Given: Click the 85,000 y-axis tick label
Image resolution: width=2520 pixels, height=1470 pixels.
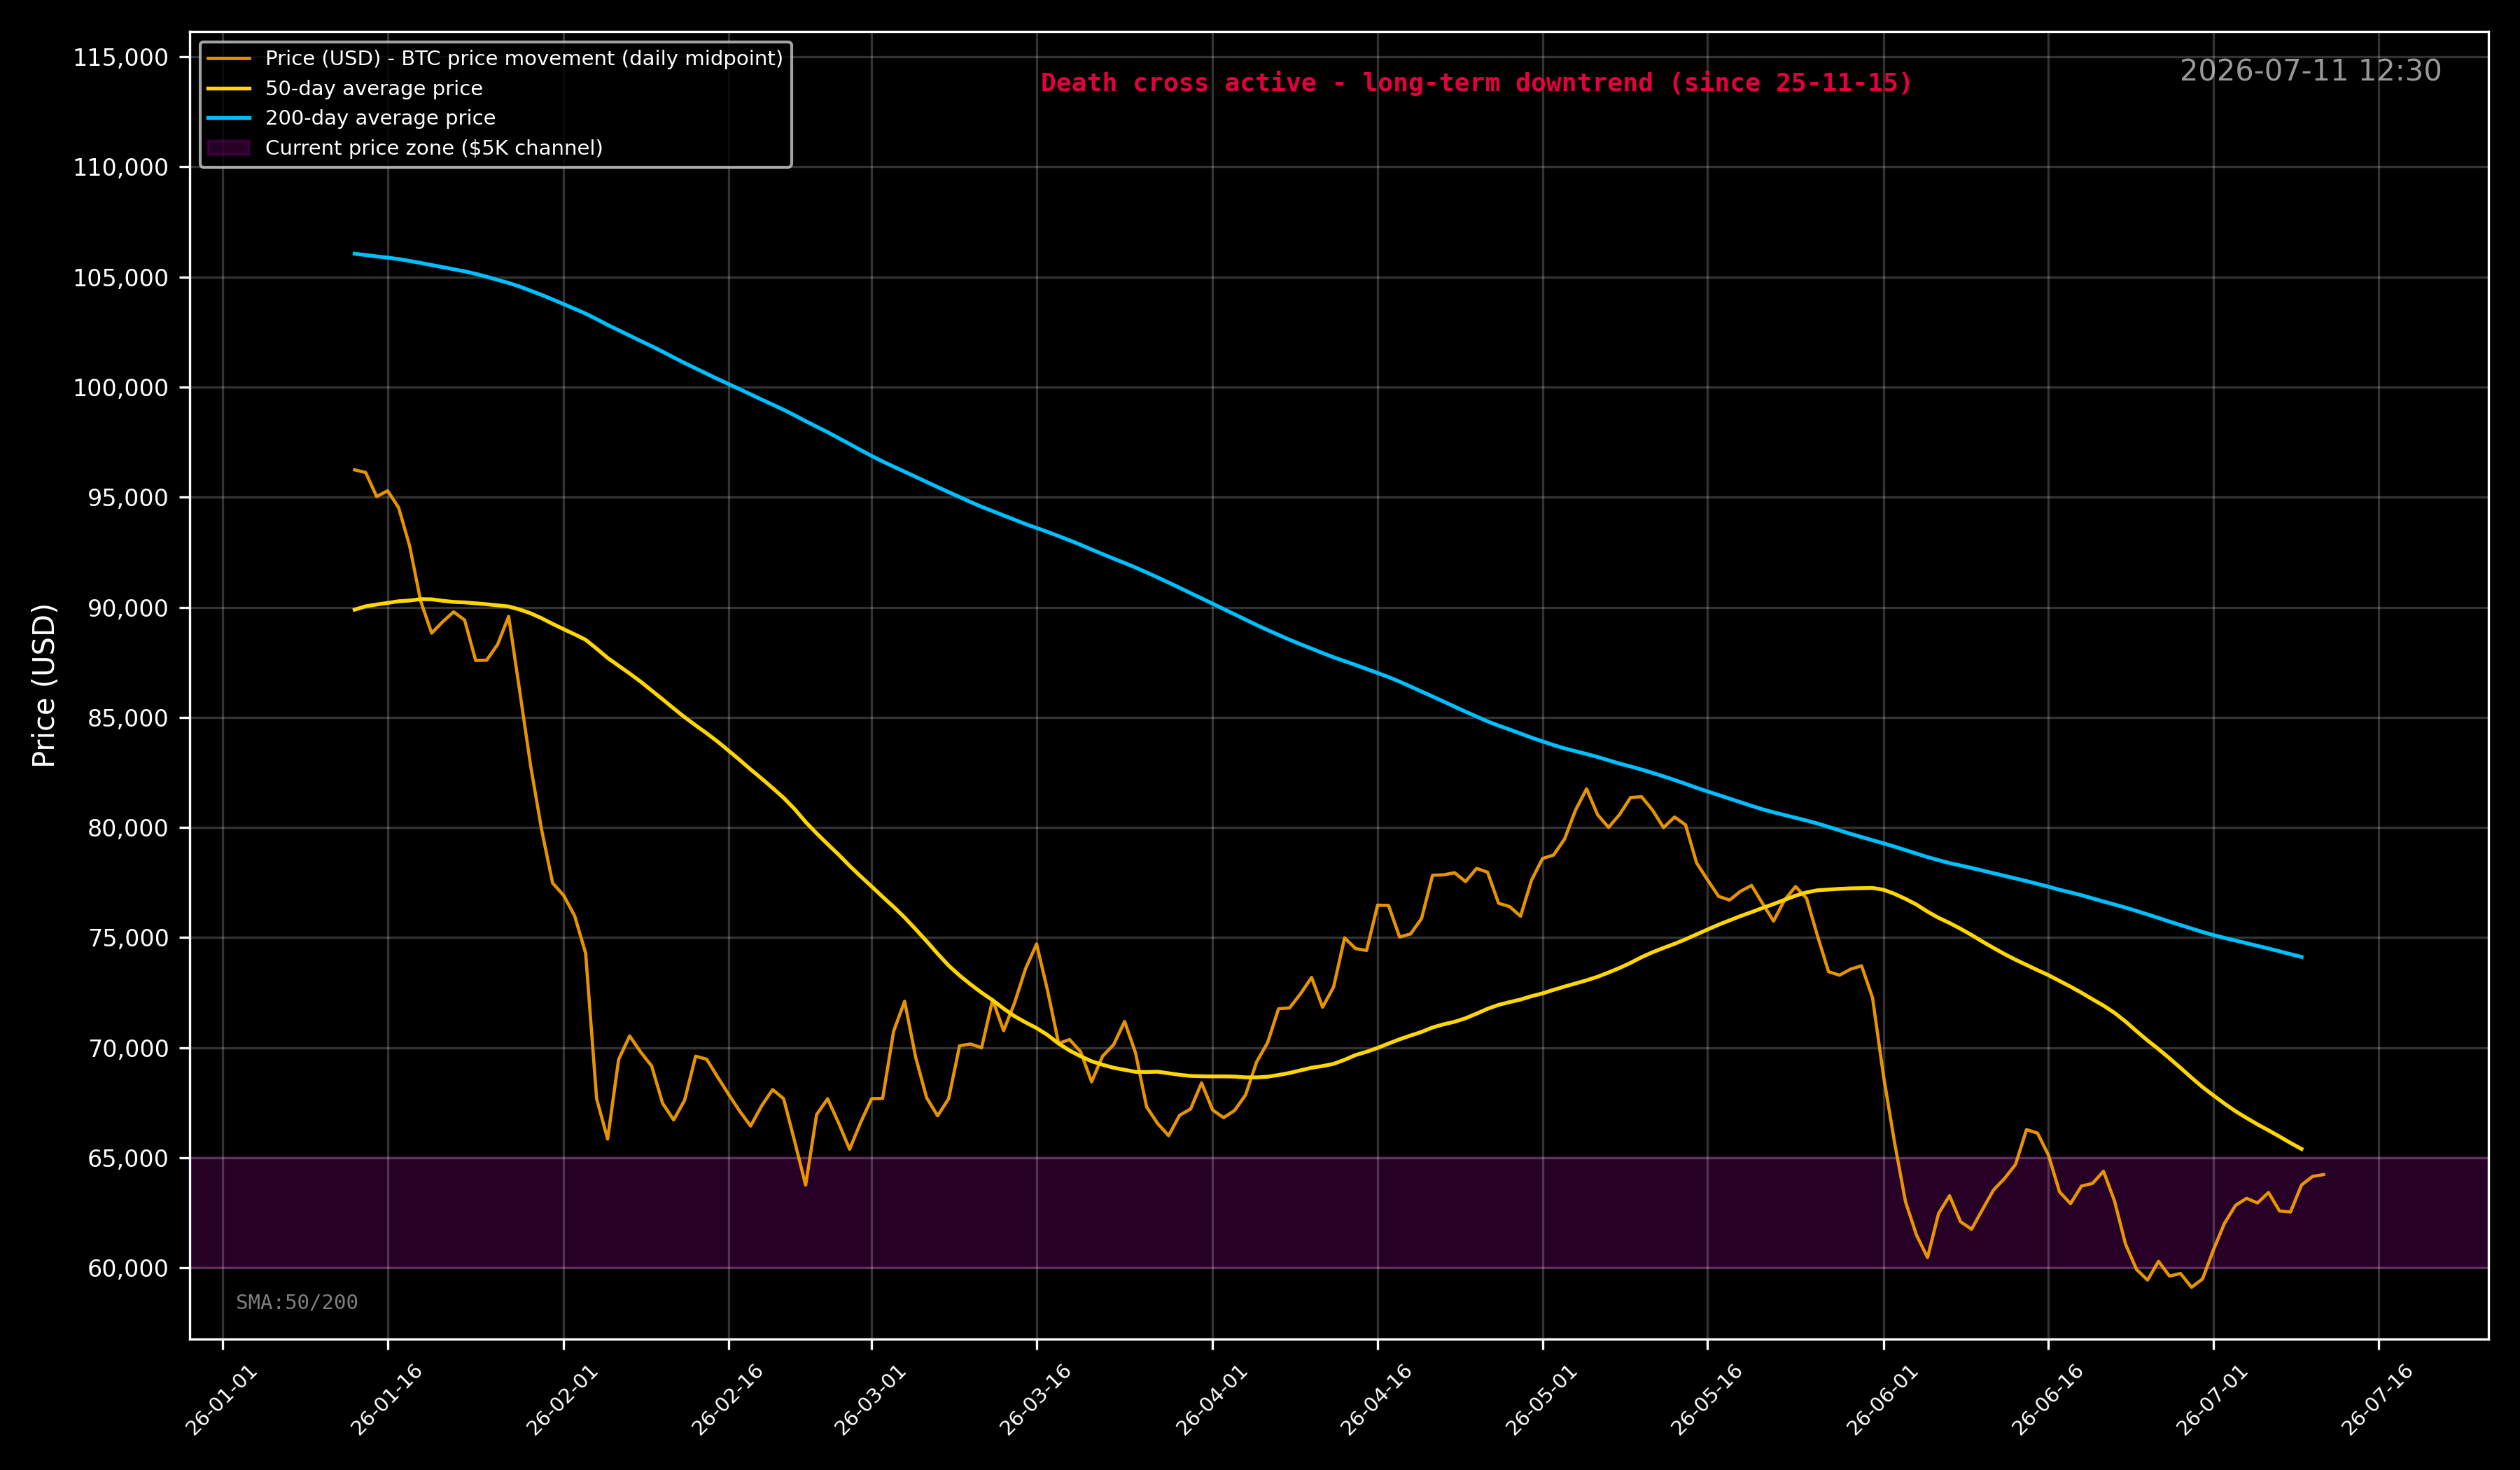Looking at the screenshot, I should pos(128,718).
